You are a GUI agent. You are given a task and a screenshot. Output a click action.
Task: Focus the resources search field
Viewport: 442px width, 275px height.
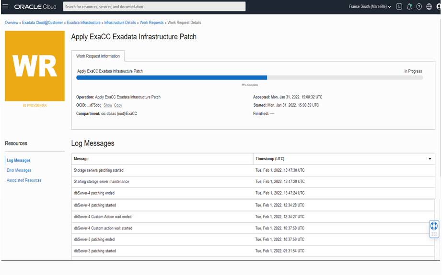[154, 7]
